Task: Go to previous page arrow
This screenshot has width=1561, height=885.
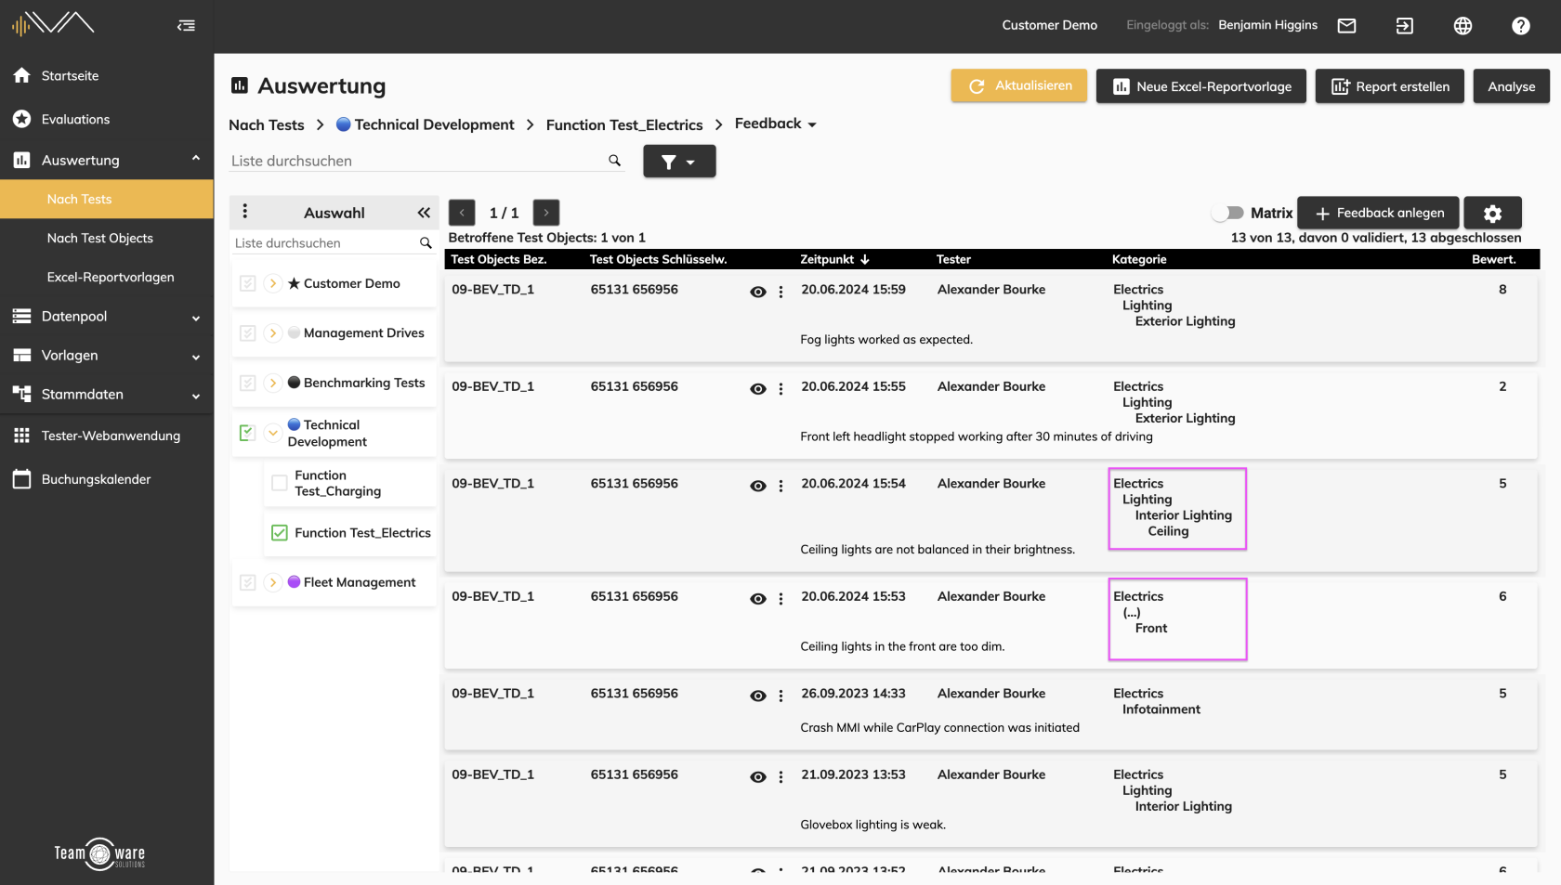Action: [x=462, y=213]
